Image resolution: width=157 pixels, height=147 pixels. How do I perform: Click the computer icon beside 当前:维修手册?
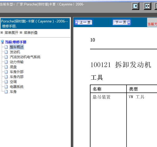point(2,42)
